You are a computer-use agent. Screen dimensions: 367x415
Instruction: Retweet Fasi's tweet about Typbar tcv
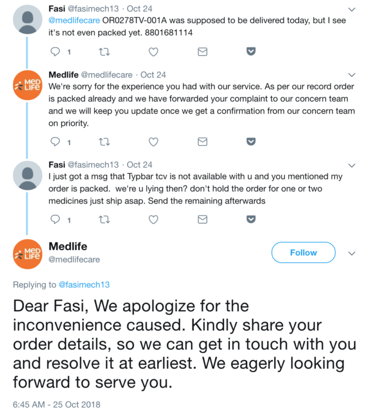tap(104, 219)
